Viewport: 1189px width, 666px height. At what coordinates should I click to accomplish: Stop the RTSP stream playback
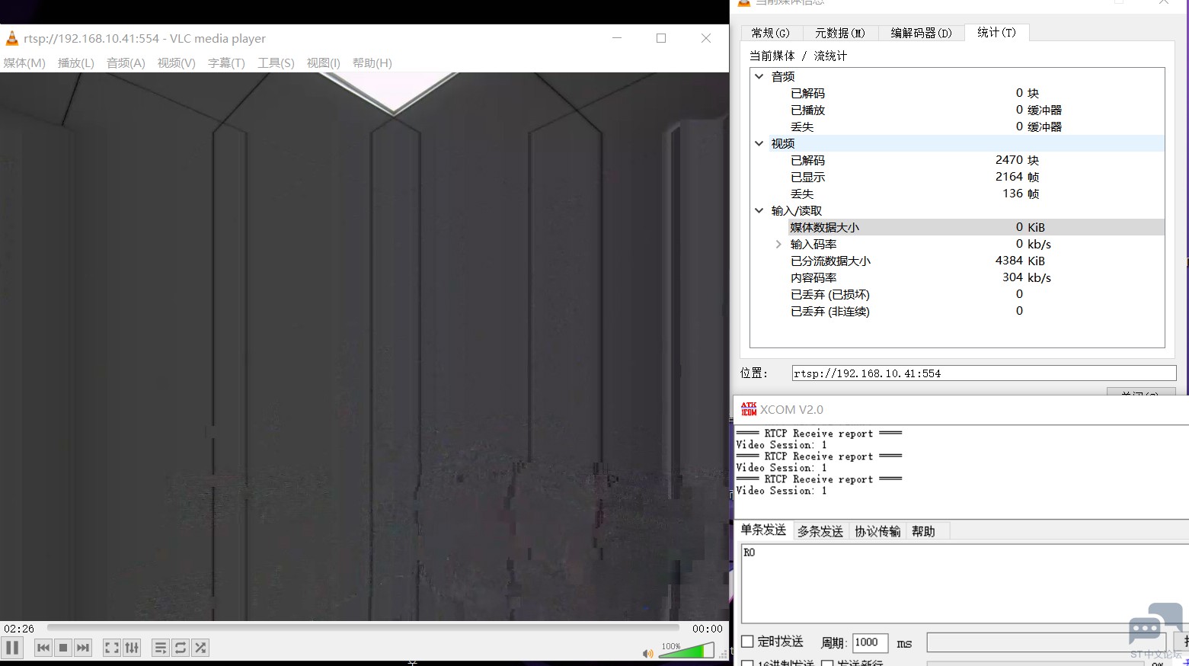point(63,648)
